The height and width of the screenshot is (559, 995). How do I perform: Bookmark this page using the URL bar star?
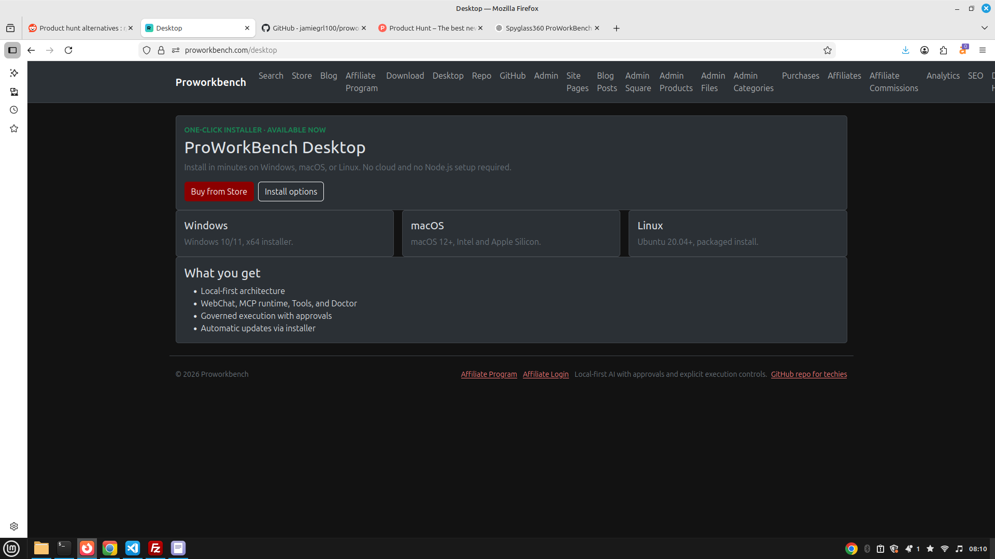pyautogui.click(x=828, y=50)
